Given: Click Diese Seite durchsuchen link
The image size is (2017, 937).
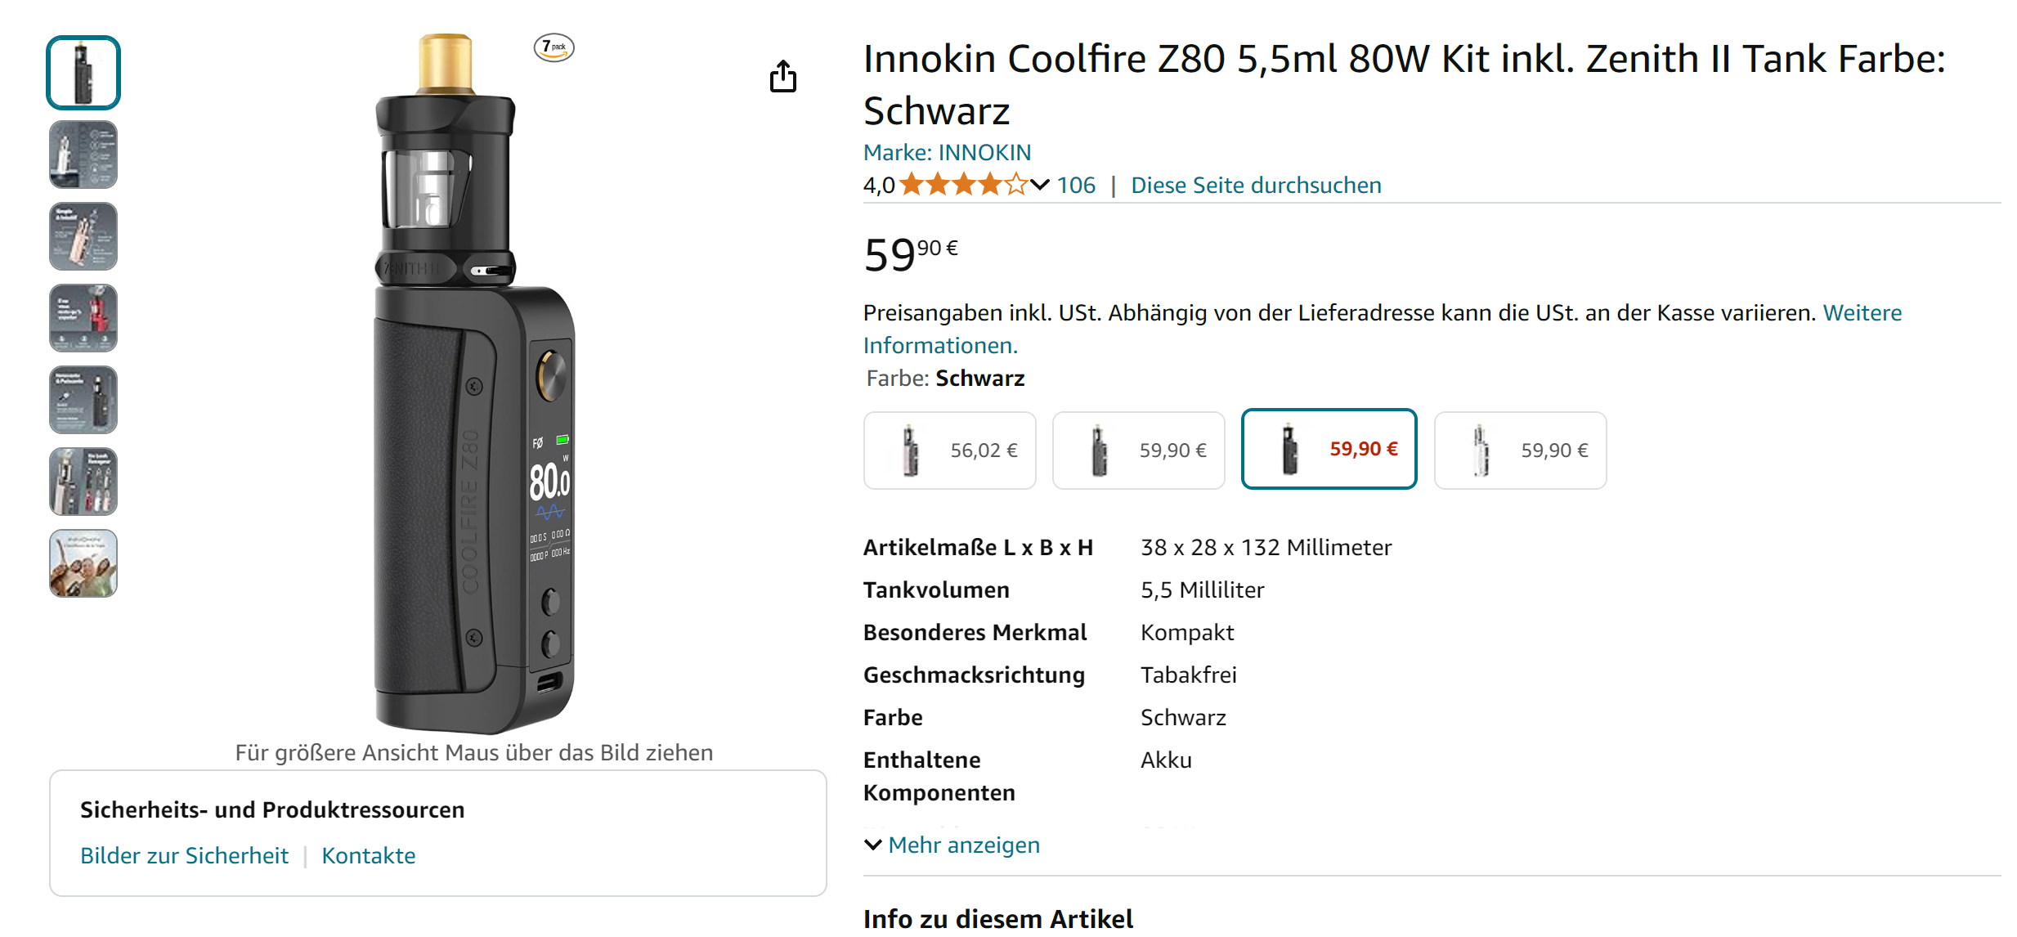Looking at the screenshot, I should coord(1256,186).
